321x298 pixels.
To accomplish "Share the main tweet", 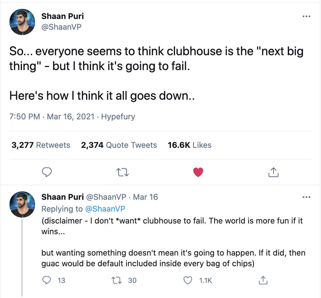I will pyautogui.click(x=273, y=172).
